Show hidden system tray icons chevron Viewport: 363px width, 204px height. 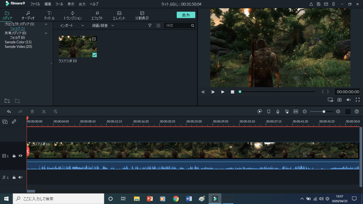[302, 199]
